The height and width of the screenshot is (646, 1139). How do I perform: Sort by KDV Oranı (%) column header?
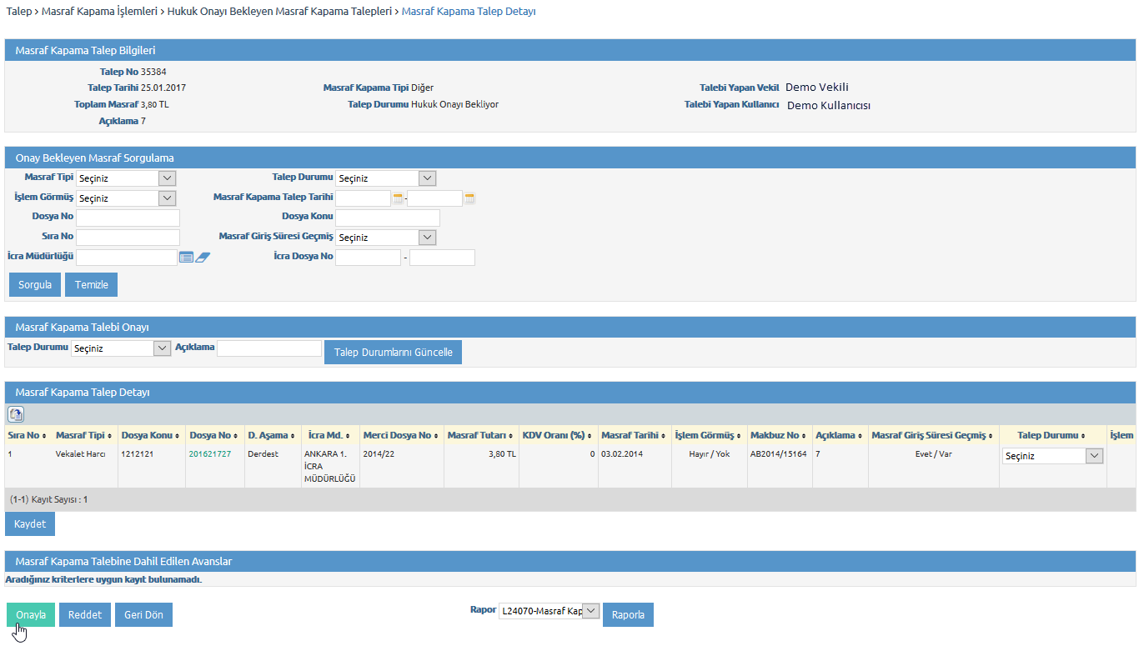click(556, 435)
